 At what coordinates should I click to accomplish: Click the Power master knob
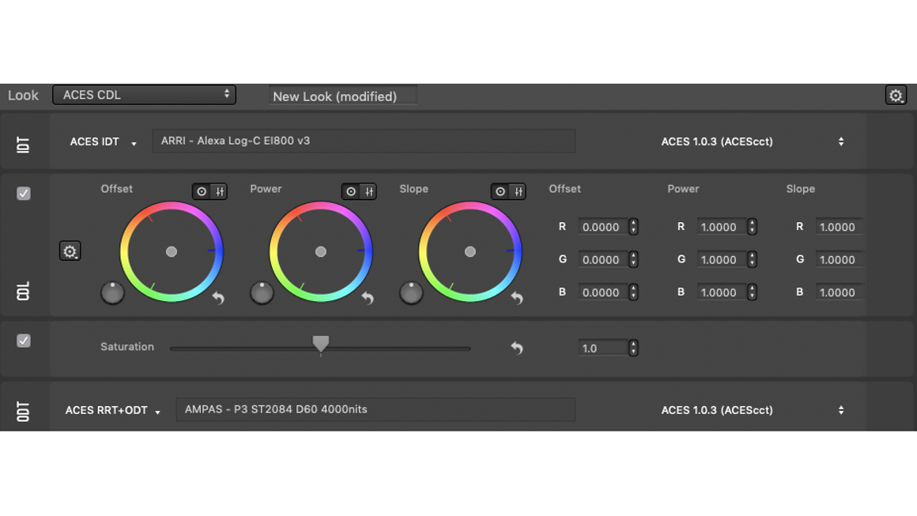point(262,293)
